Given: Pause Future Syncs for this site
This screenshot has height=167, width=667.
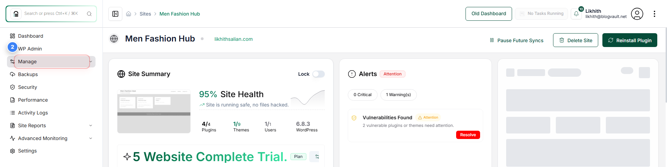Looking at the screenshot, I should point(516,40).
